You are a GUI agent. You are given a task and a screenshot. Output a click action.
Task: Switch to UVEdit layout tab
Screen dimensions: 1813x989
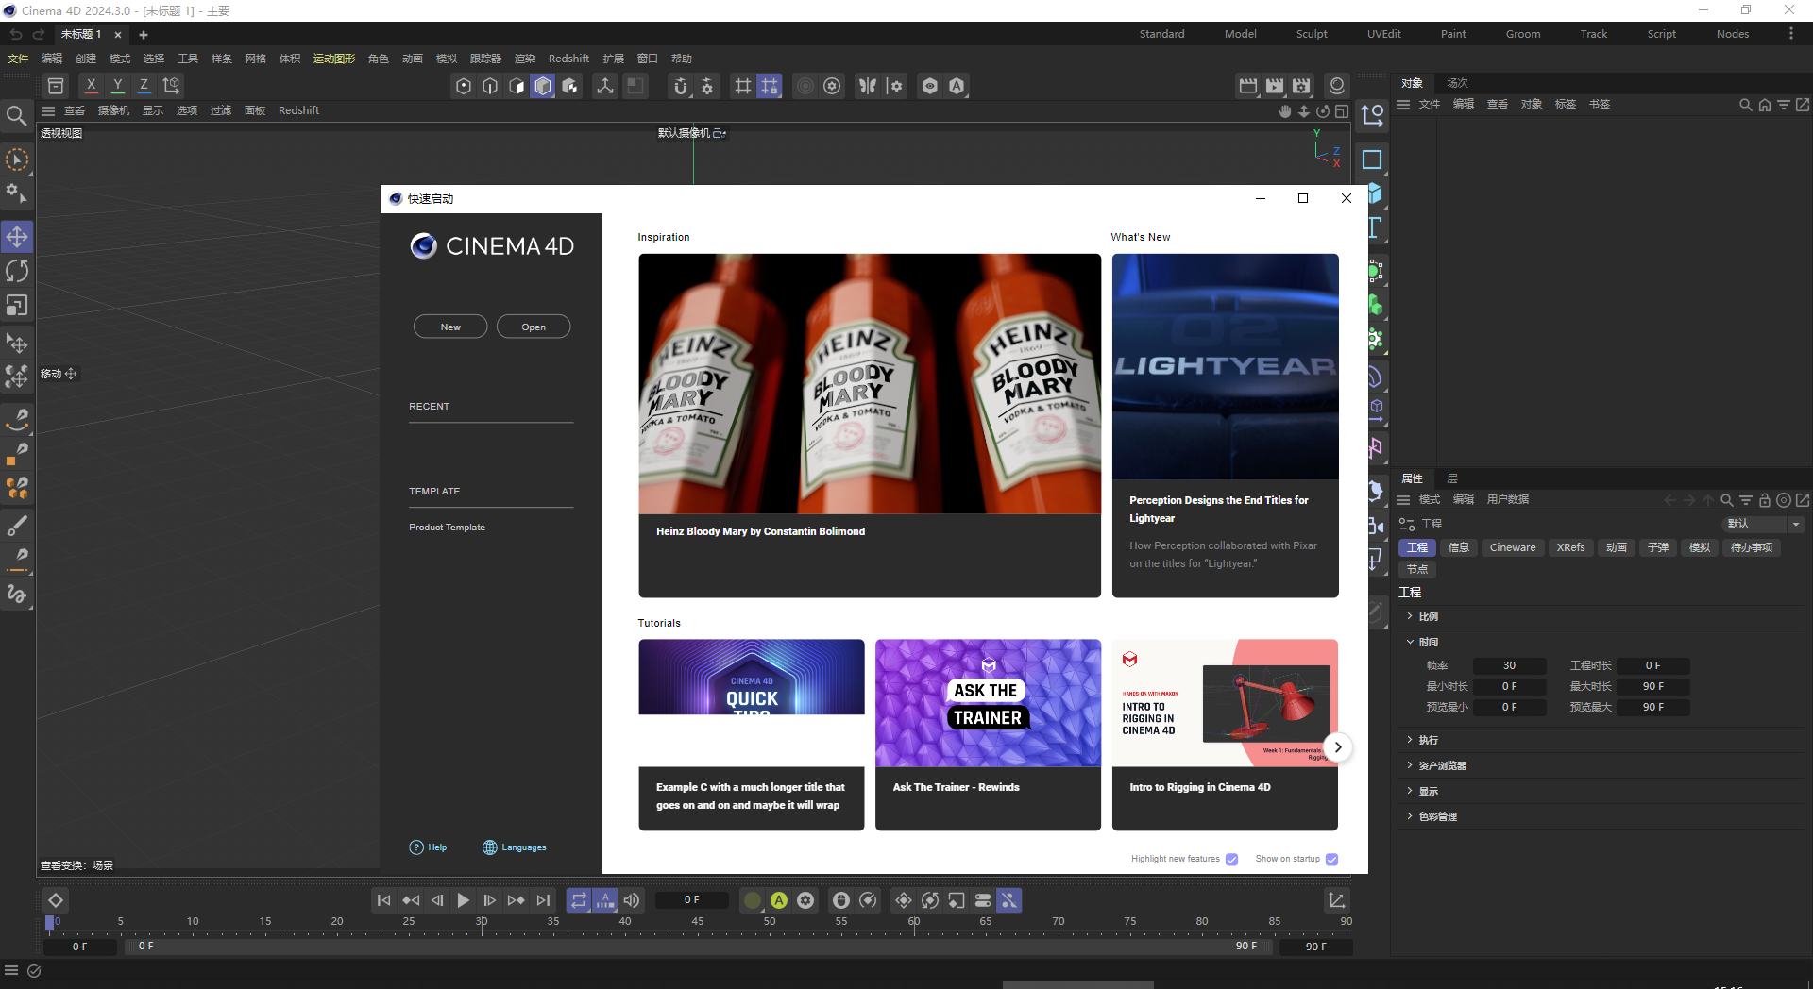[1383, 34]
